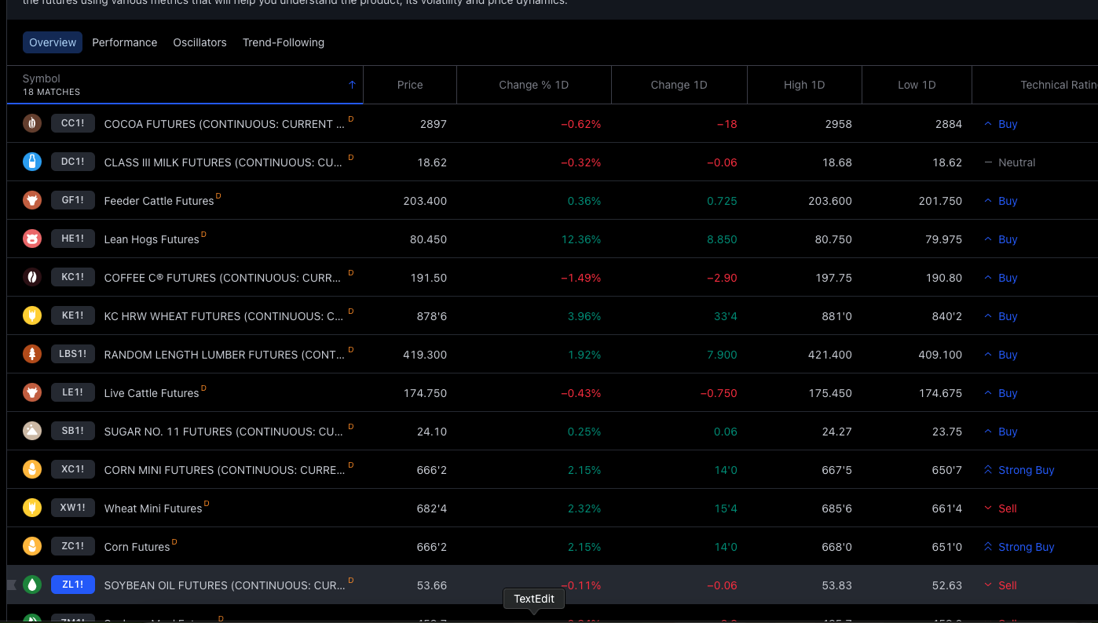The height and width of the screenshot is (623, 1098).
Task: Click the flag marker on the Soybean Oil row
Action: 11,584
